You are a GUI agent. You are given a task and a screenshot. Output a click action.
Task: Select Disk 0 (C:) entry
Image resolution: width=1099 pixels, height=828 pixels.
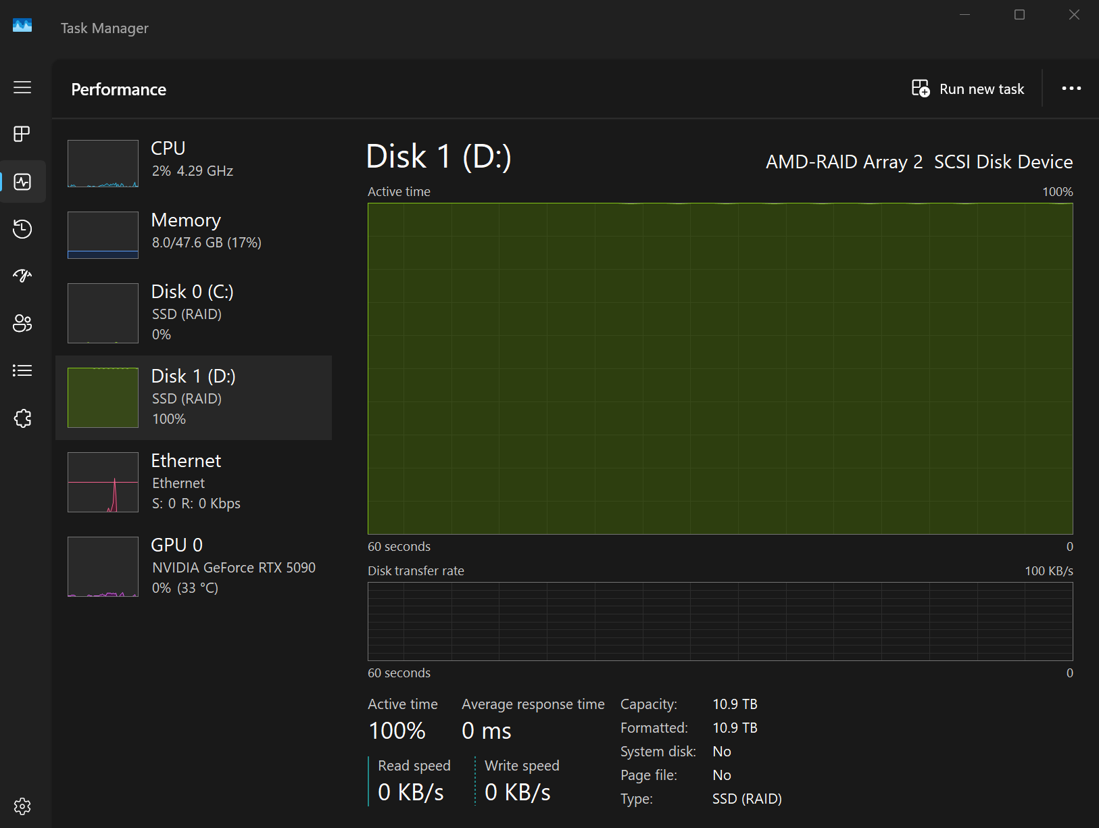194,313
